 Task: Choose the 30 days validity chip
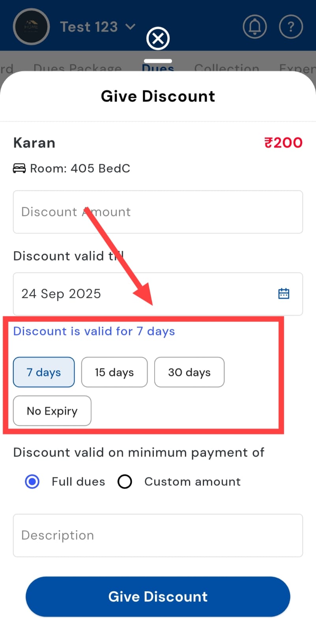tap(189, 372)
